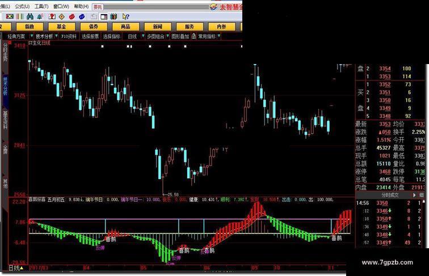
Task: Click the 14:56 trade row
Action: point(389,203)
